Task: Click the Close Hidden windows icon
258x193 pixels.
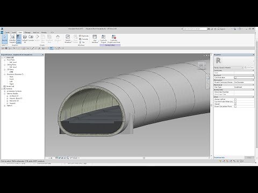Action: 75,37
